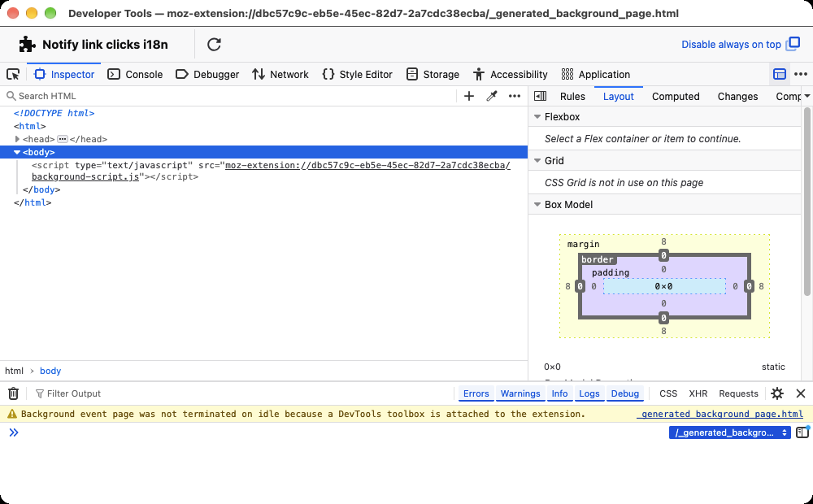Click the static position label
The image size is (813, 504).
[773, 367]
